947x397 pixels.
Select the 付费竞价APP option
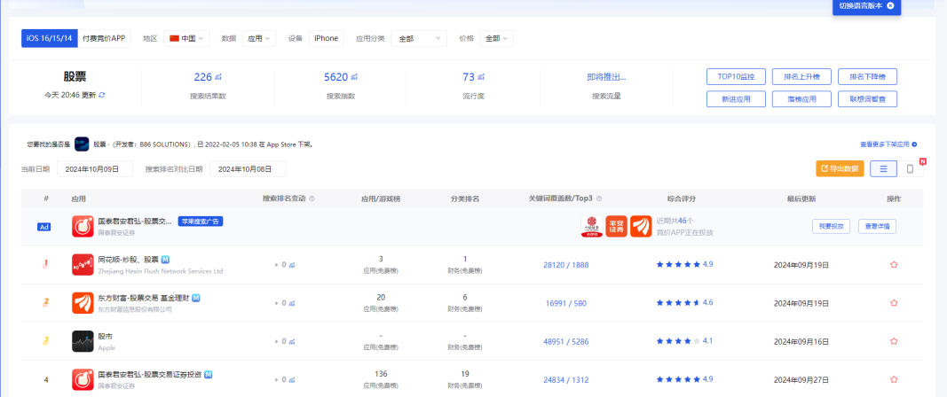pyautogui.click(x=105, y=38)
